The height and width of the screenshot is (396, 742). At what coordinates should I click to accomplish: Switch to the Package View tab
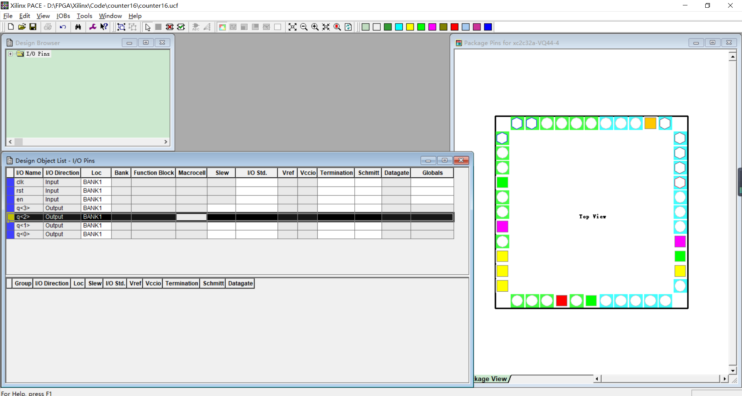coord(491,379)
